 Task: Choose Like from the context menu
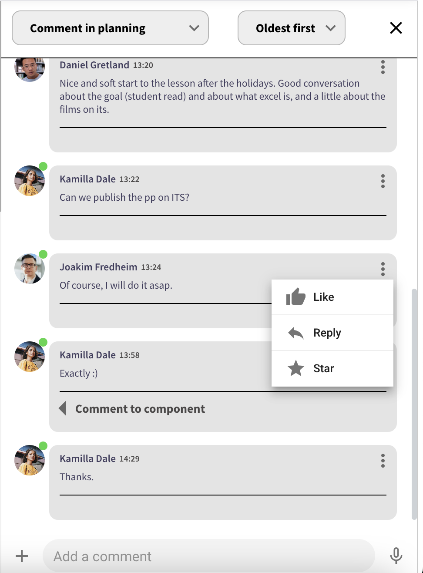point(324,297)
